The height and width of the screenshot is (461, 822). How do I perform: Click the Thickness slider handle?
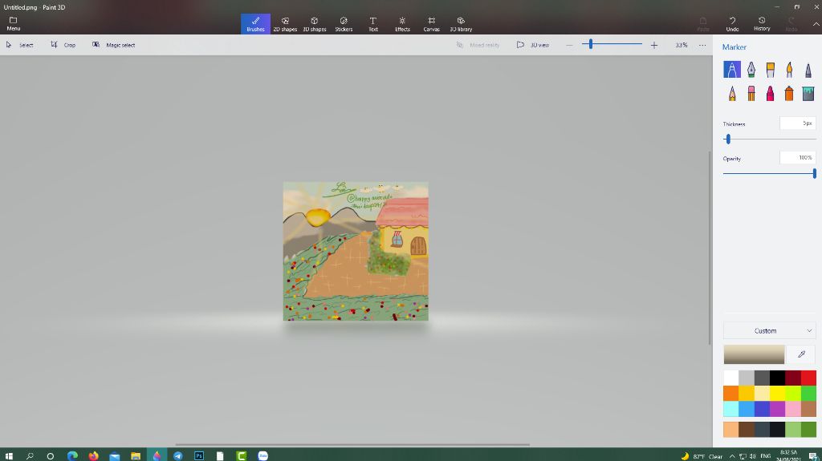(727, 140)
